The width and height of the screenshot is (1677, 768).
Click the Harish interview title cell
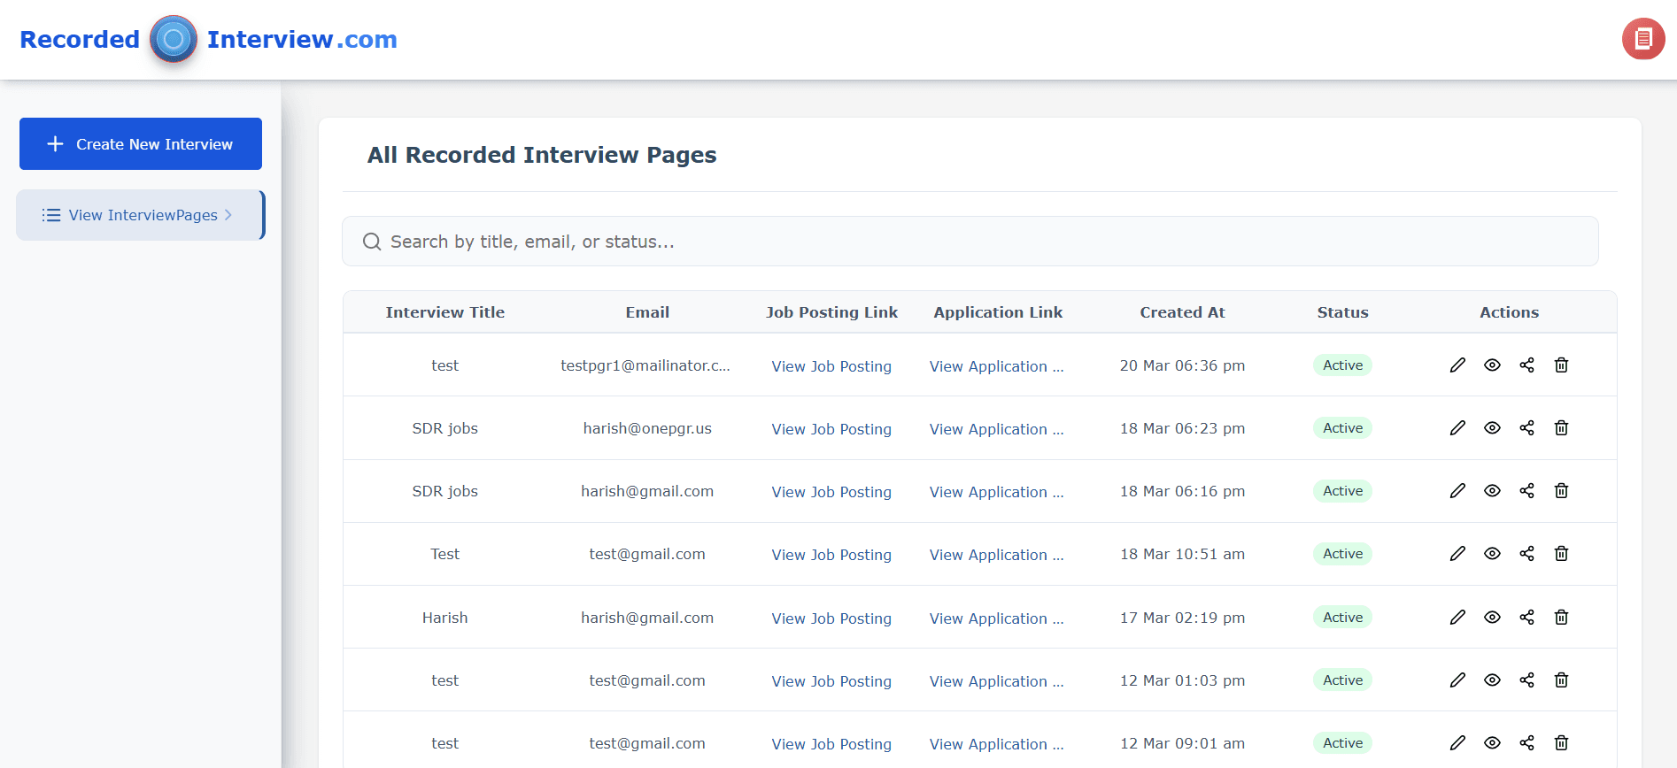coord(444,618)
